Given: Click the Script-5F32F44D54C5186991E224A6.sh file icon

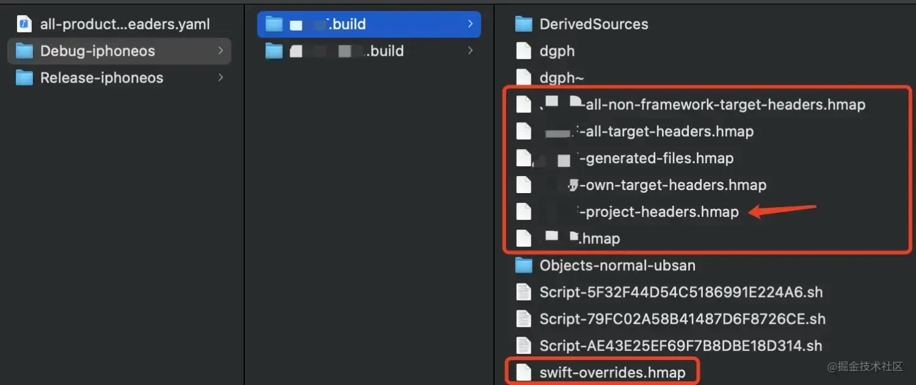Looking at the screenshot, I should tap(523, 292).
